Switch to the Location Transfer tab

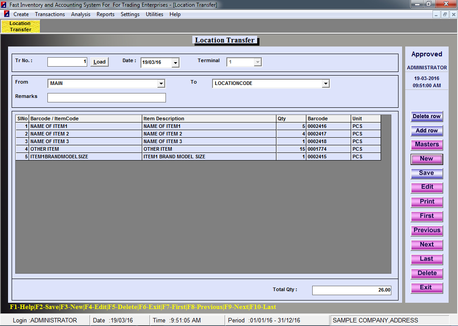pos(20,26)
